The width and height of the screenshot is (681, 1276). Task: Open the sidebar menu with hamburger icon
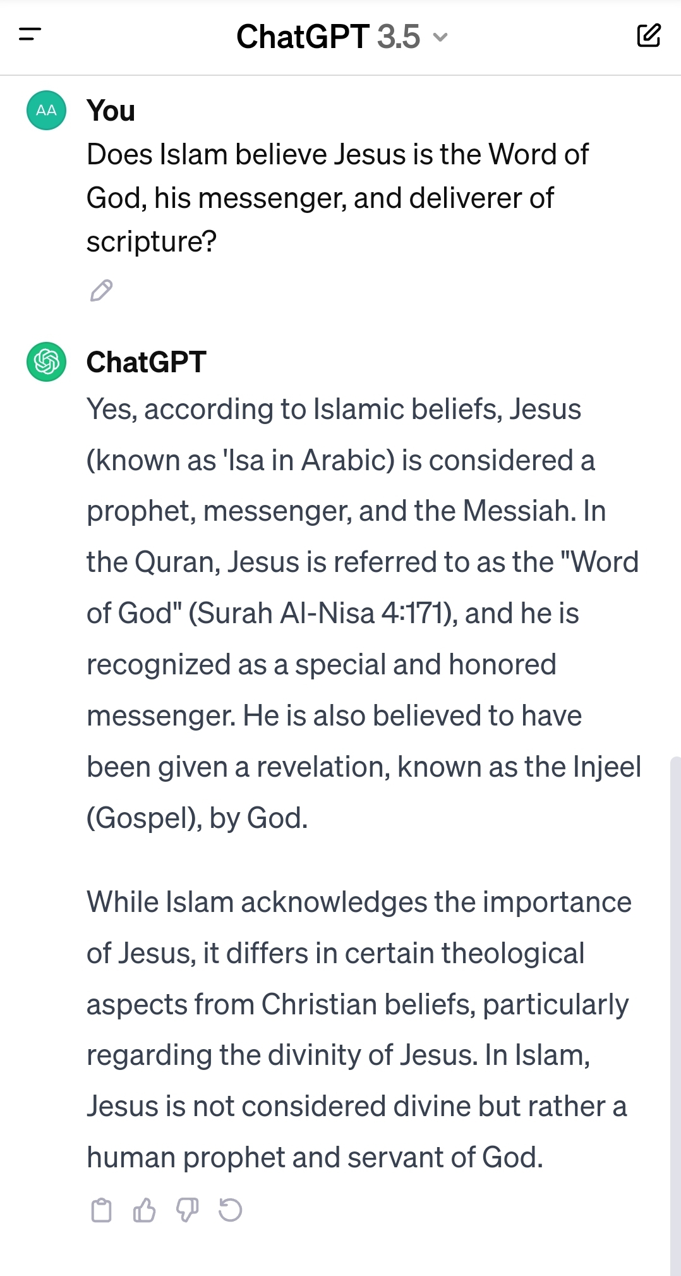pos(30,35)
